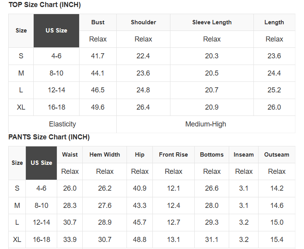Click the PANTS Size Chart (INCH) heading
This screenshot has height=249, width=304.
(49, 137)
